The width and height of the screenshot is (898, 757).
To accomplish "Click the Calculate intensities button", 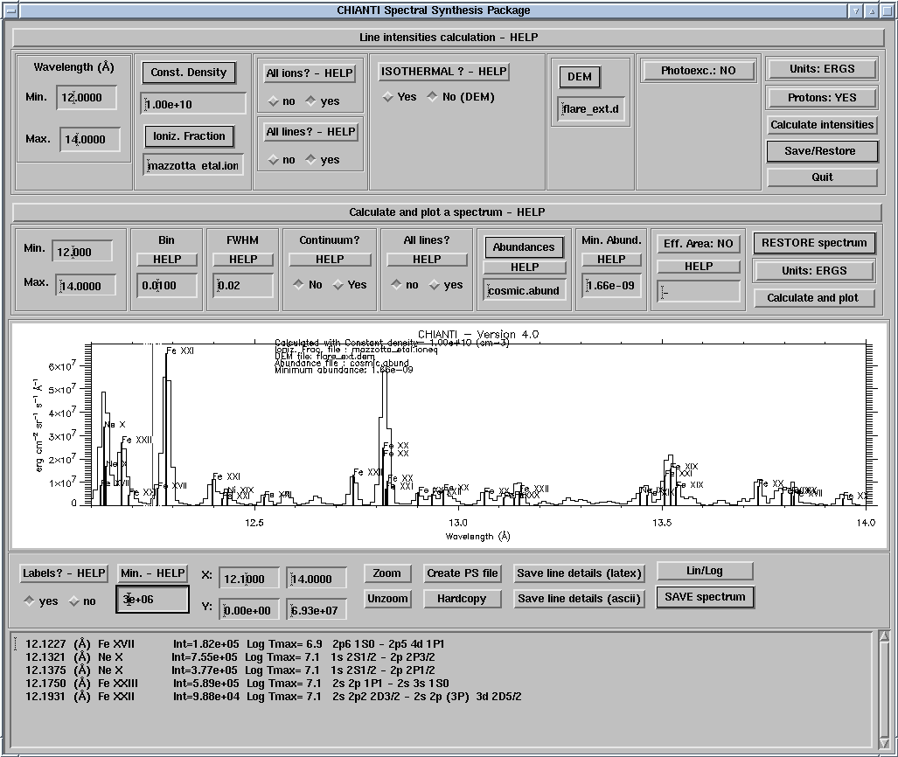I will click(821, 125).
